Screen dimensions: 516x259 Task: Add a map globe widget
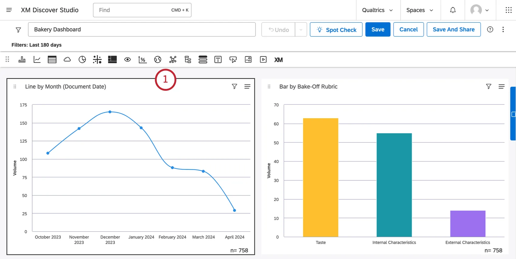(158, 60)
